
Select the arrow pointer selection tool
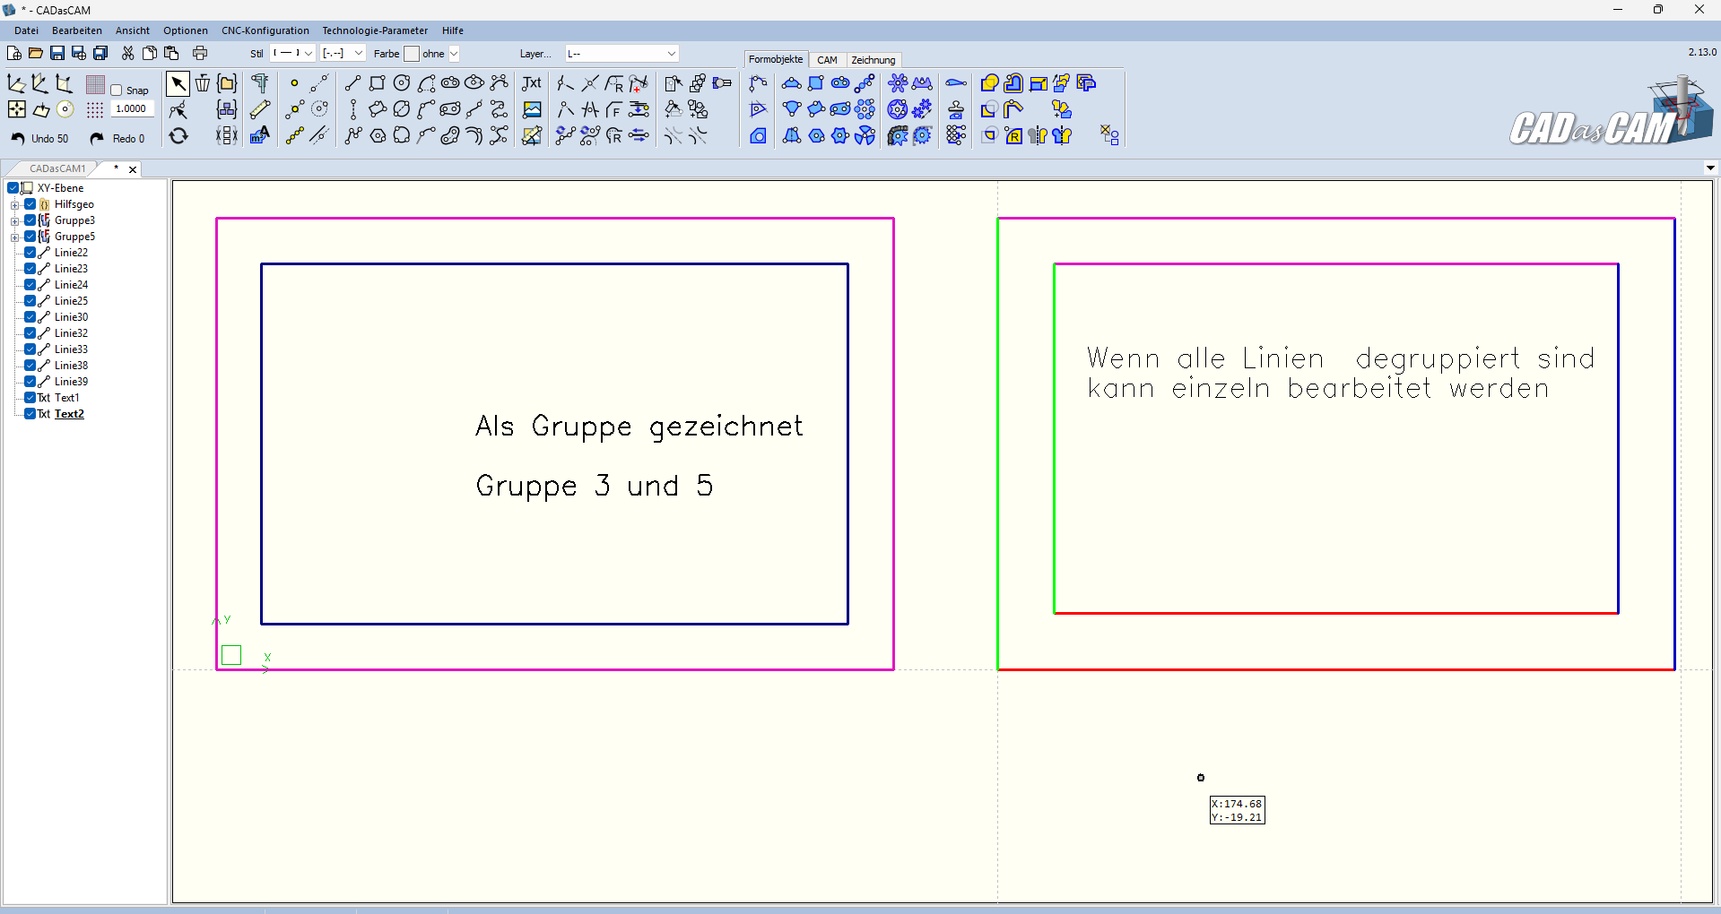(178, 84)
